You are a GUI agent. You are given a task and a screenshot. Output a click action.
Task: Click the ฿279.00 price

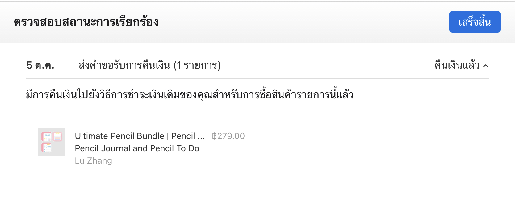(x=228, y=136)
